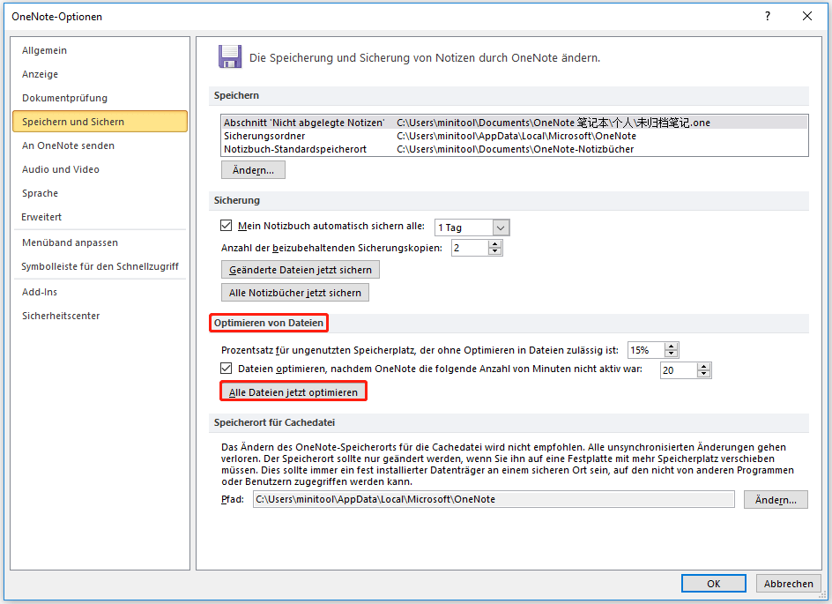Screen dimensions: 832x604
Task: Open Symbolleiste für den Schnellzugriff settings
Action: coord(100,266)
